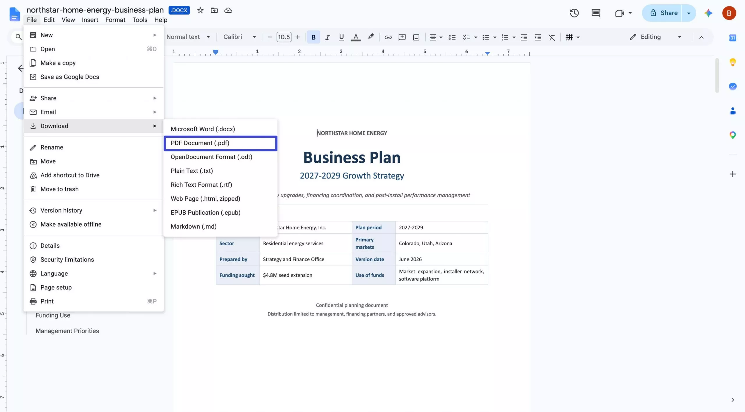This screenshot has height=412, width=745.
Task: Increase the indent
Action: click(x=538, y=37)
